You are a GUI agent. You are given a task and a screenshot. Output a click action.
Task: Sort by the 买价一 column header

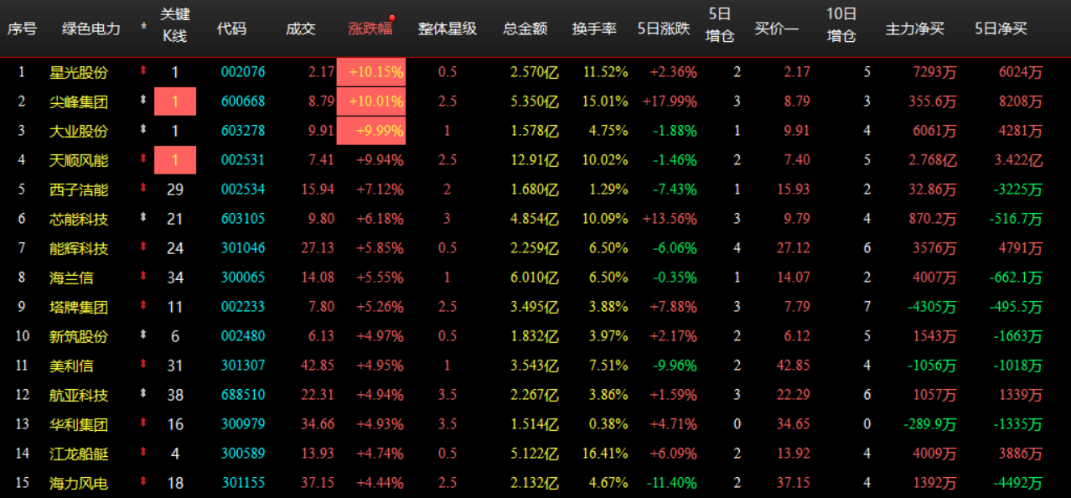tap(777, 29)
